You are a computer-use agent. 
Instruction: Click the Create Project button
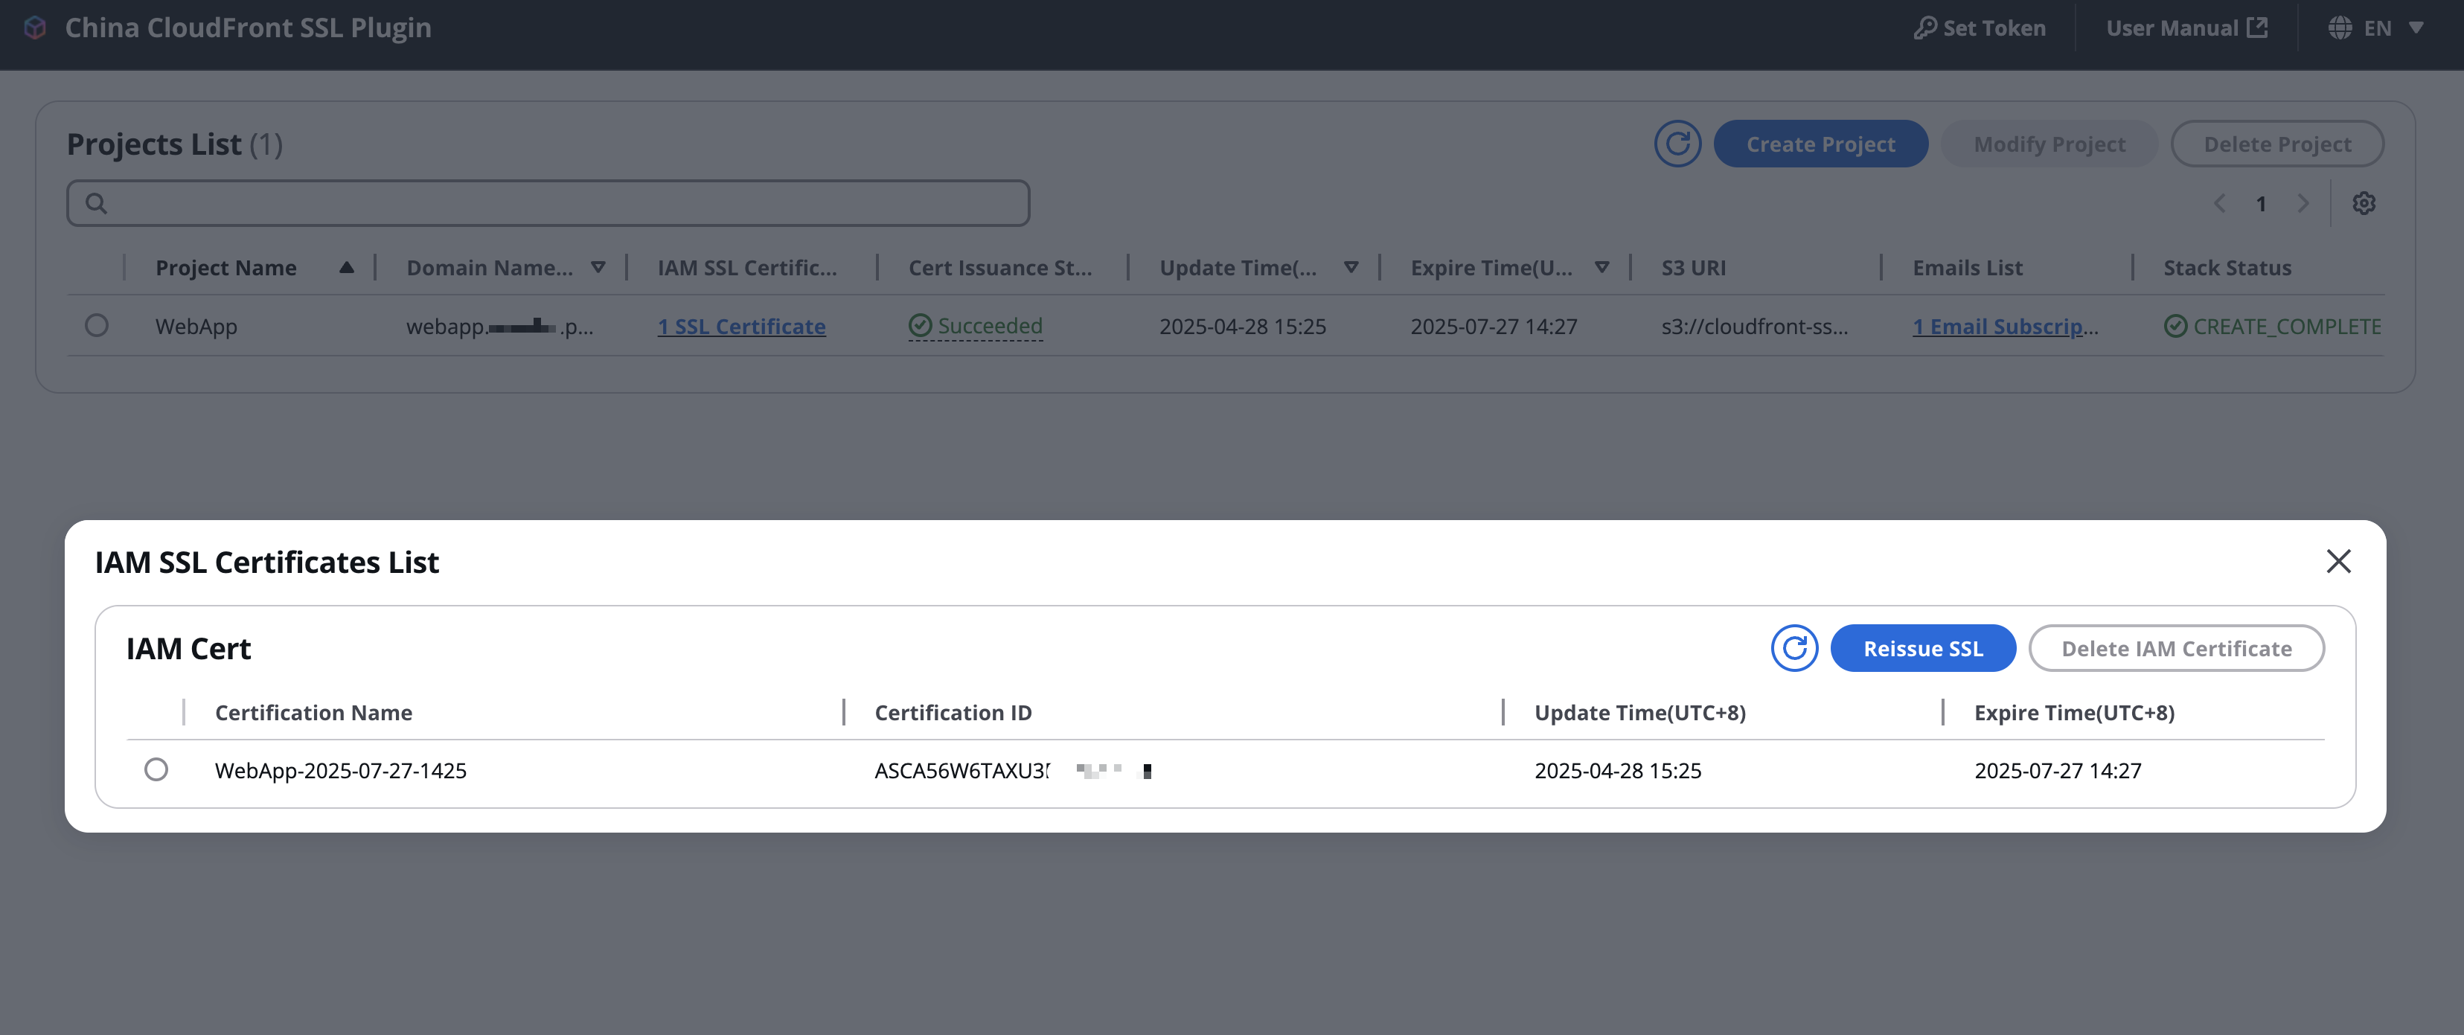(1820, 144)
